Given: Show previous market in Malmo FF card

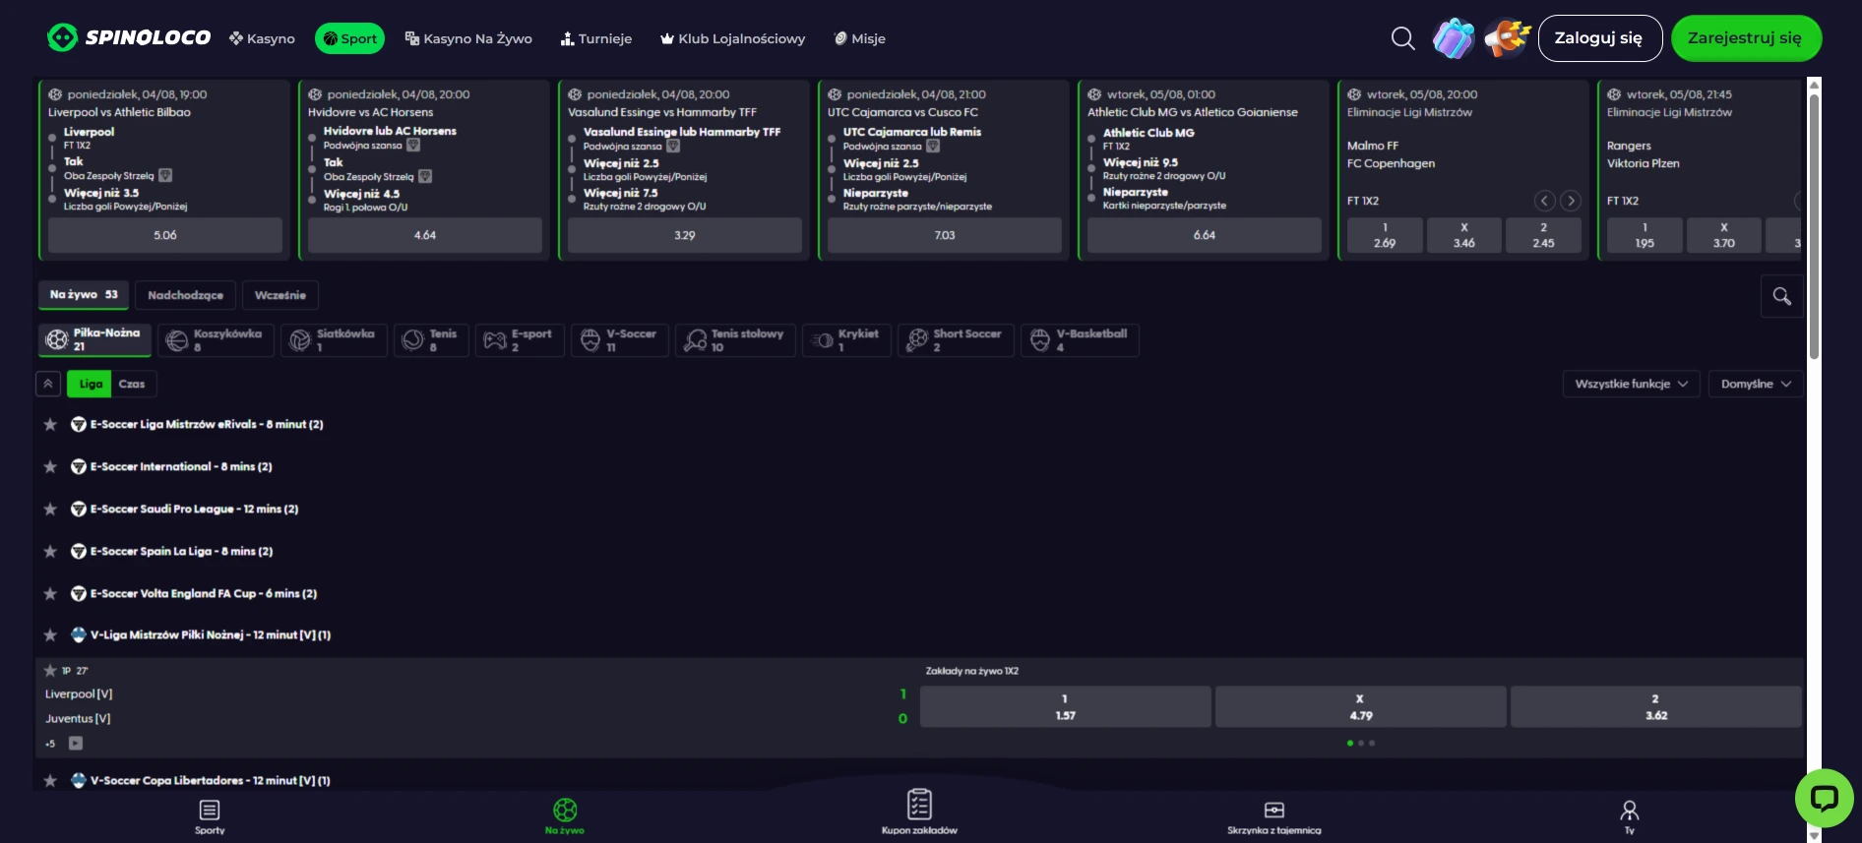Looking at the screenshot, I should point(1545,201).
